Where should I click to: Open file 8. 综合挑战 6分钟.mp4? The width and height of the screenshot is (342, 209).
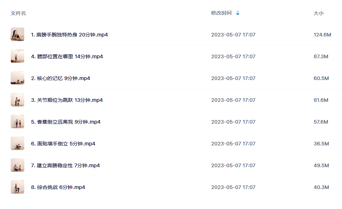[58, 187]
